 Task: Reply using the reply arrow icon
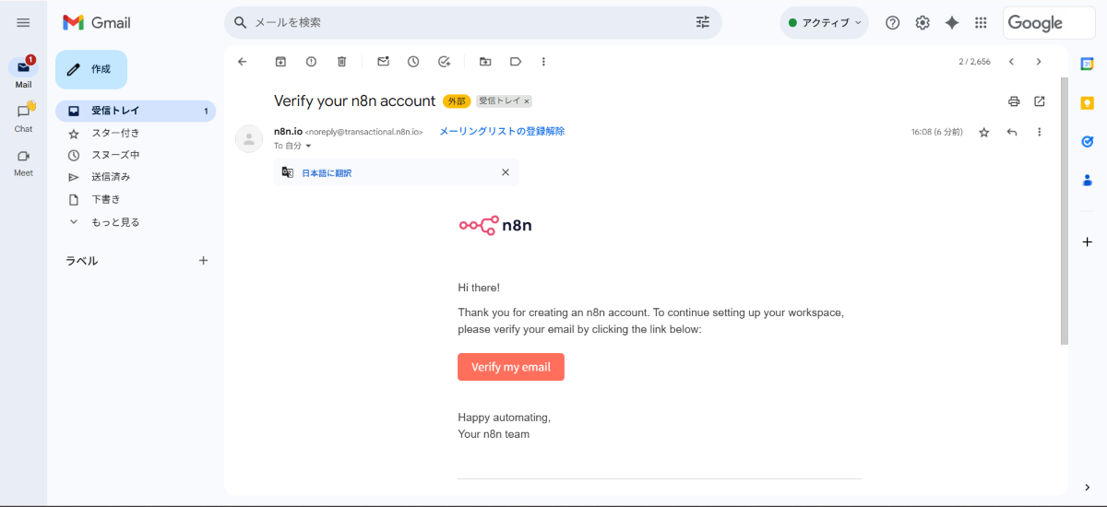1012,133
